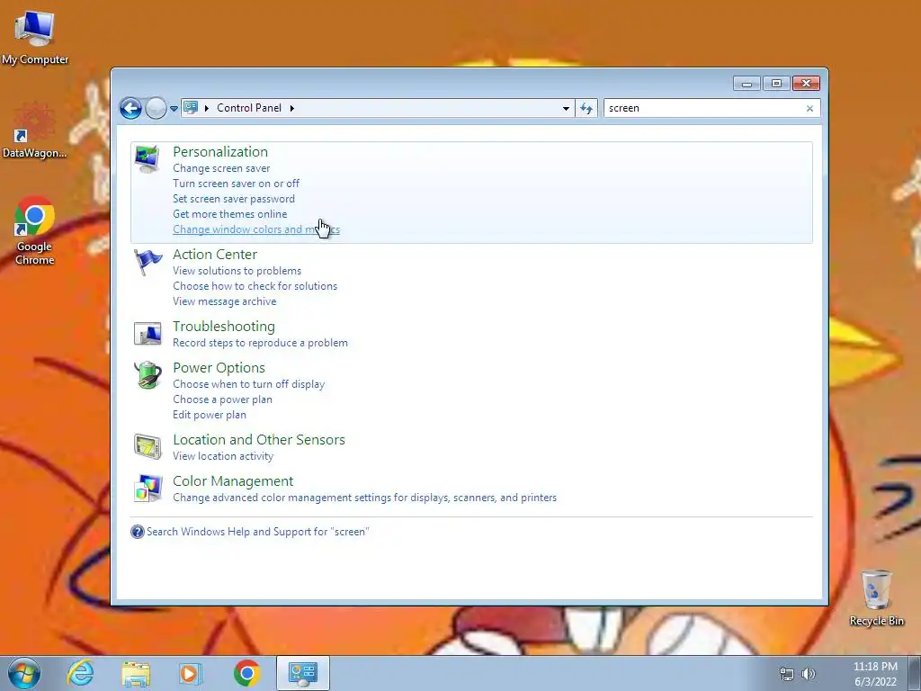Open the taskbar clock and date
This screenshot has height=691, width=921.
click(x=875, y=674)
